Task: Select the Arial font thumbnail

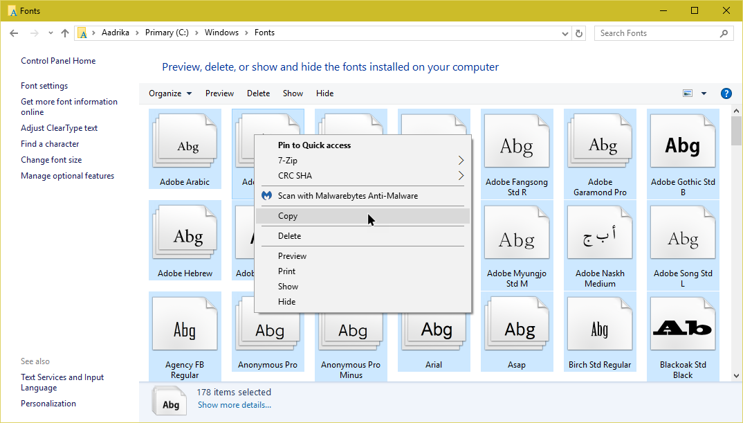Action: click(434, 332)
